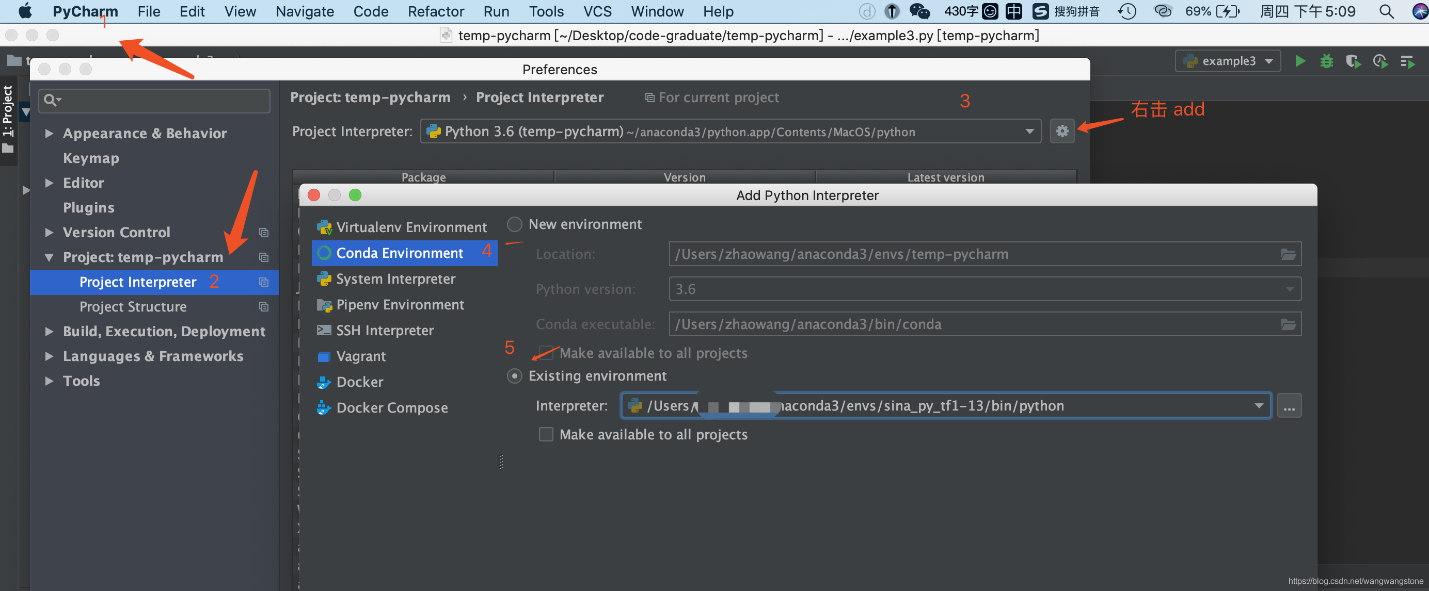Select the New environment radio button
Screen dimensions: 1429x591
(515, 224)
